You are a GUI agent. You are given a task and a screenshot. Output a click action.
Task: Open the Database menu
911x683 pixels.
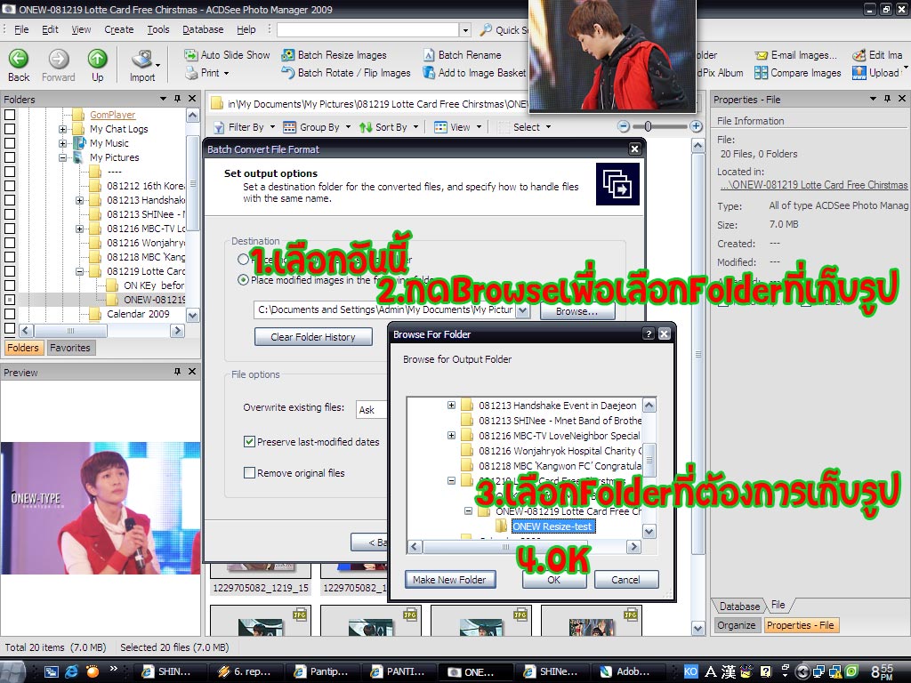[203, 29]
